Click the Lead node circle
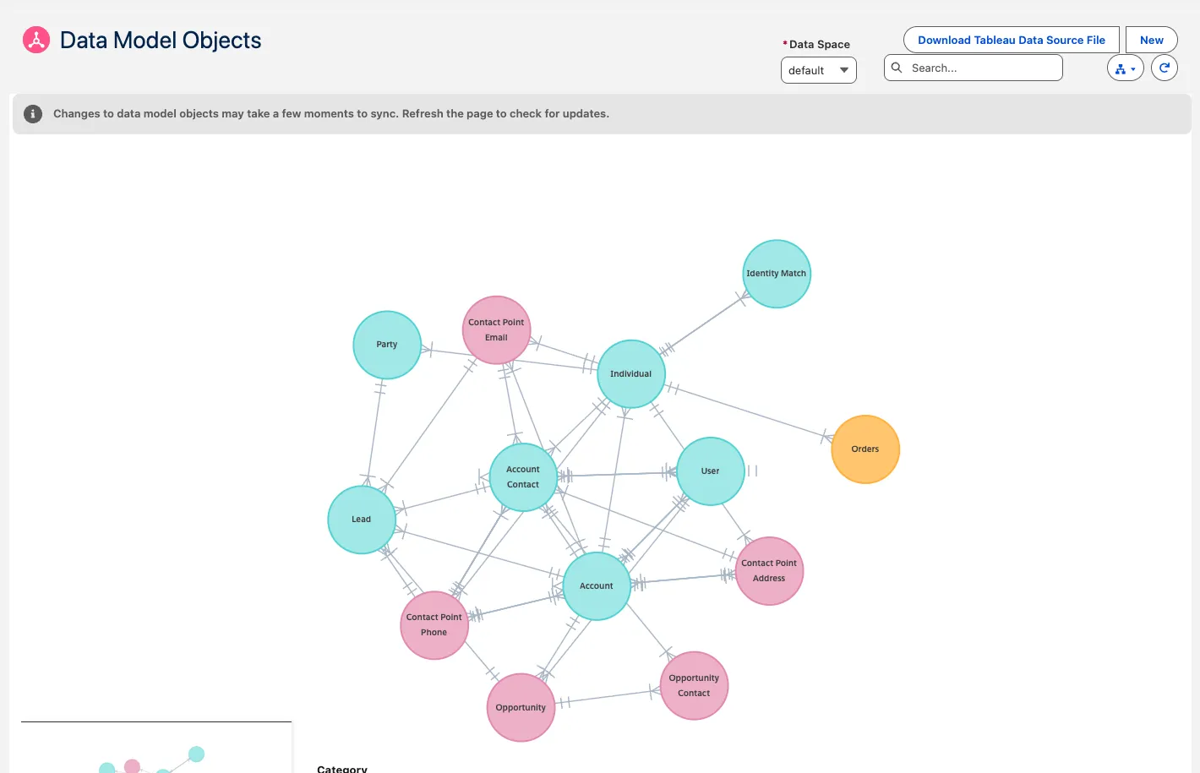This screenshot has width=1200, height=773. (361, 520)
